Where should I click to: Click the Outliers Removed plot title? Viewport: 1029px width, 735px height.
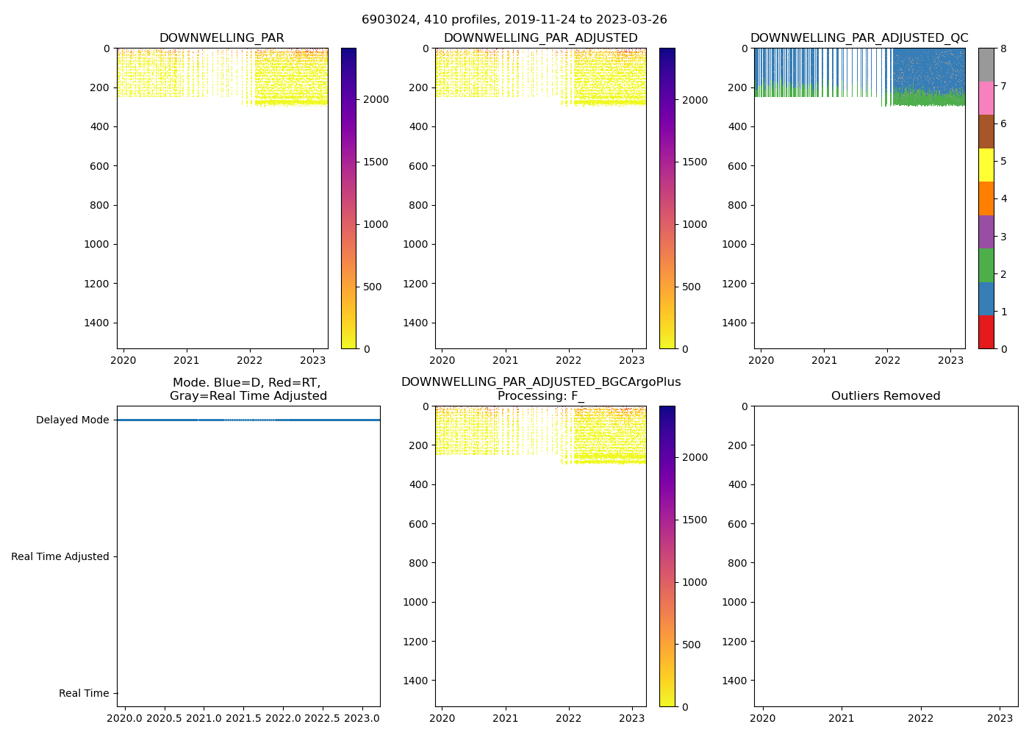885,396
